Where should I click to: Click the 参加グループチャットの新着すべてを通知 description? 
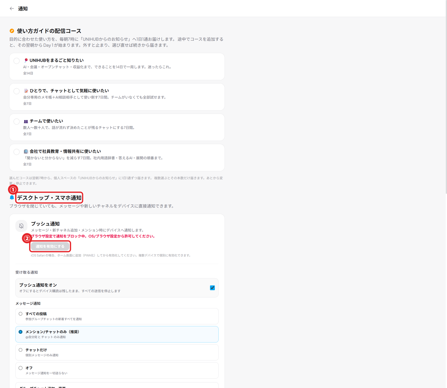54,319
